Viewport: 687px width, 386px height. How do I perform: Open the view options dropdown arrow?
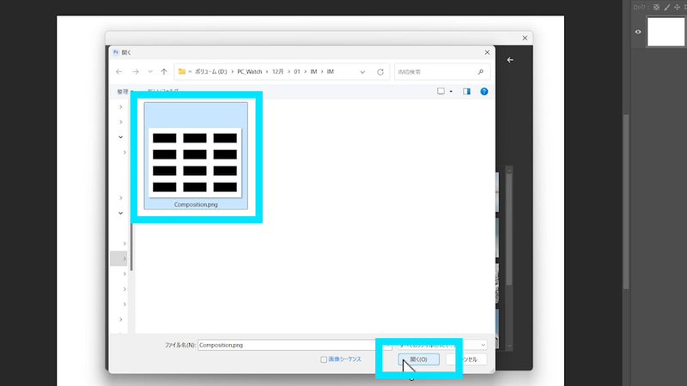click(451, 92)
